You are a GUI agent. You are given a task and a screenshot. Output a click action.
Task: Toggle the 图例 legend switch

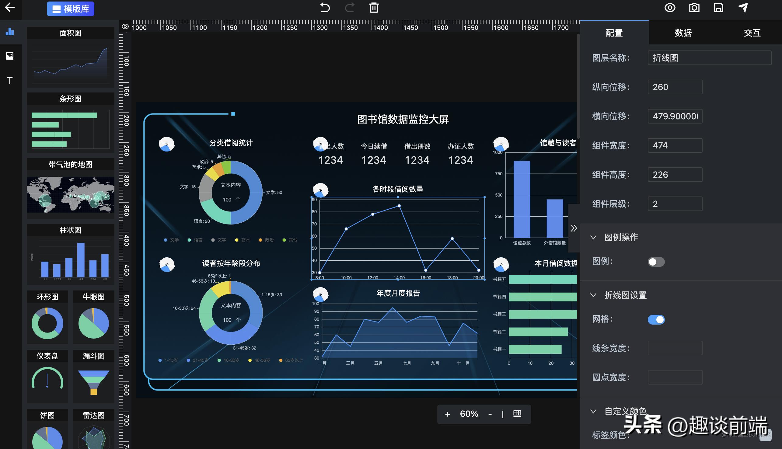tap(656, 262)
